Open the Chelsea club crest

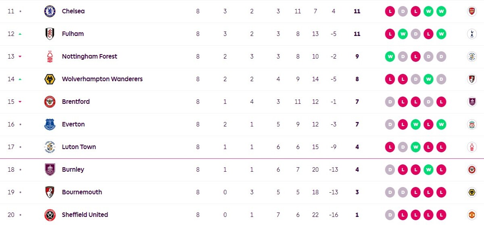pyautogui.click(x=50, y=11)
